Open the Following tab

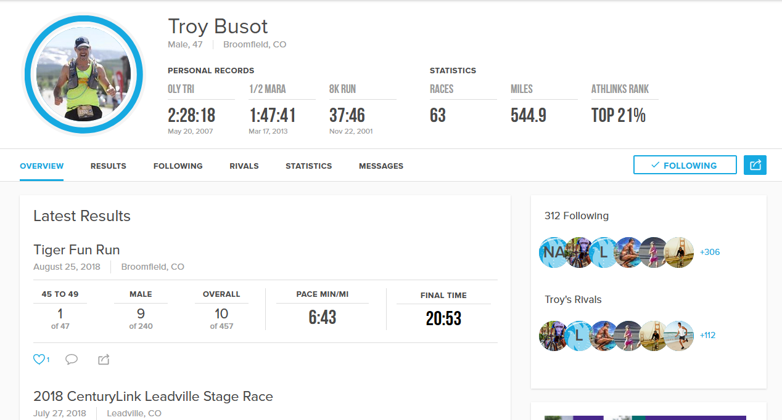tap(178, 166)
